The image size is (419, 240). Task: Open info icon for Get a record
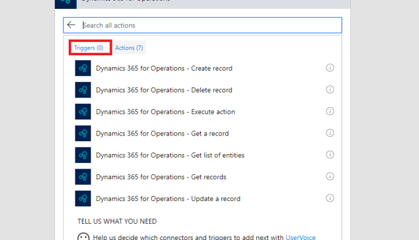(330, 133)
